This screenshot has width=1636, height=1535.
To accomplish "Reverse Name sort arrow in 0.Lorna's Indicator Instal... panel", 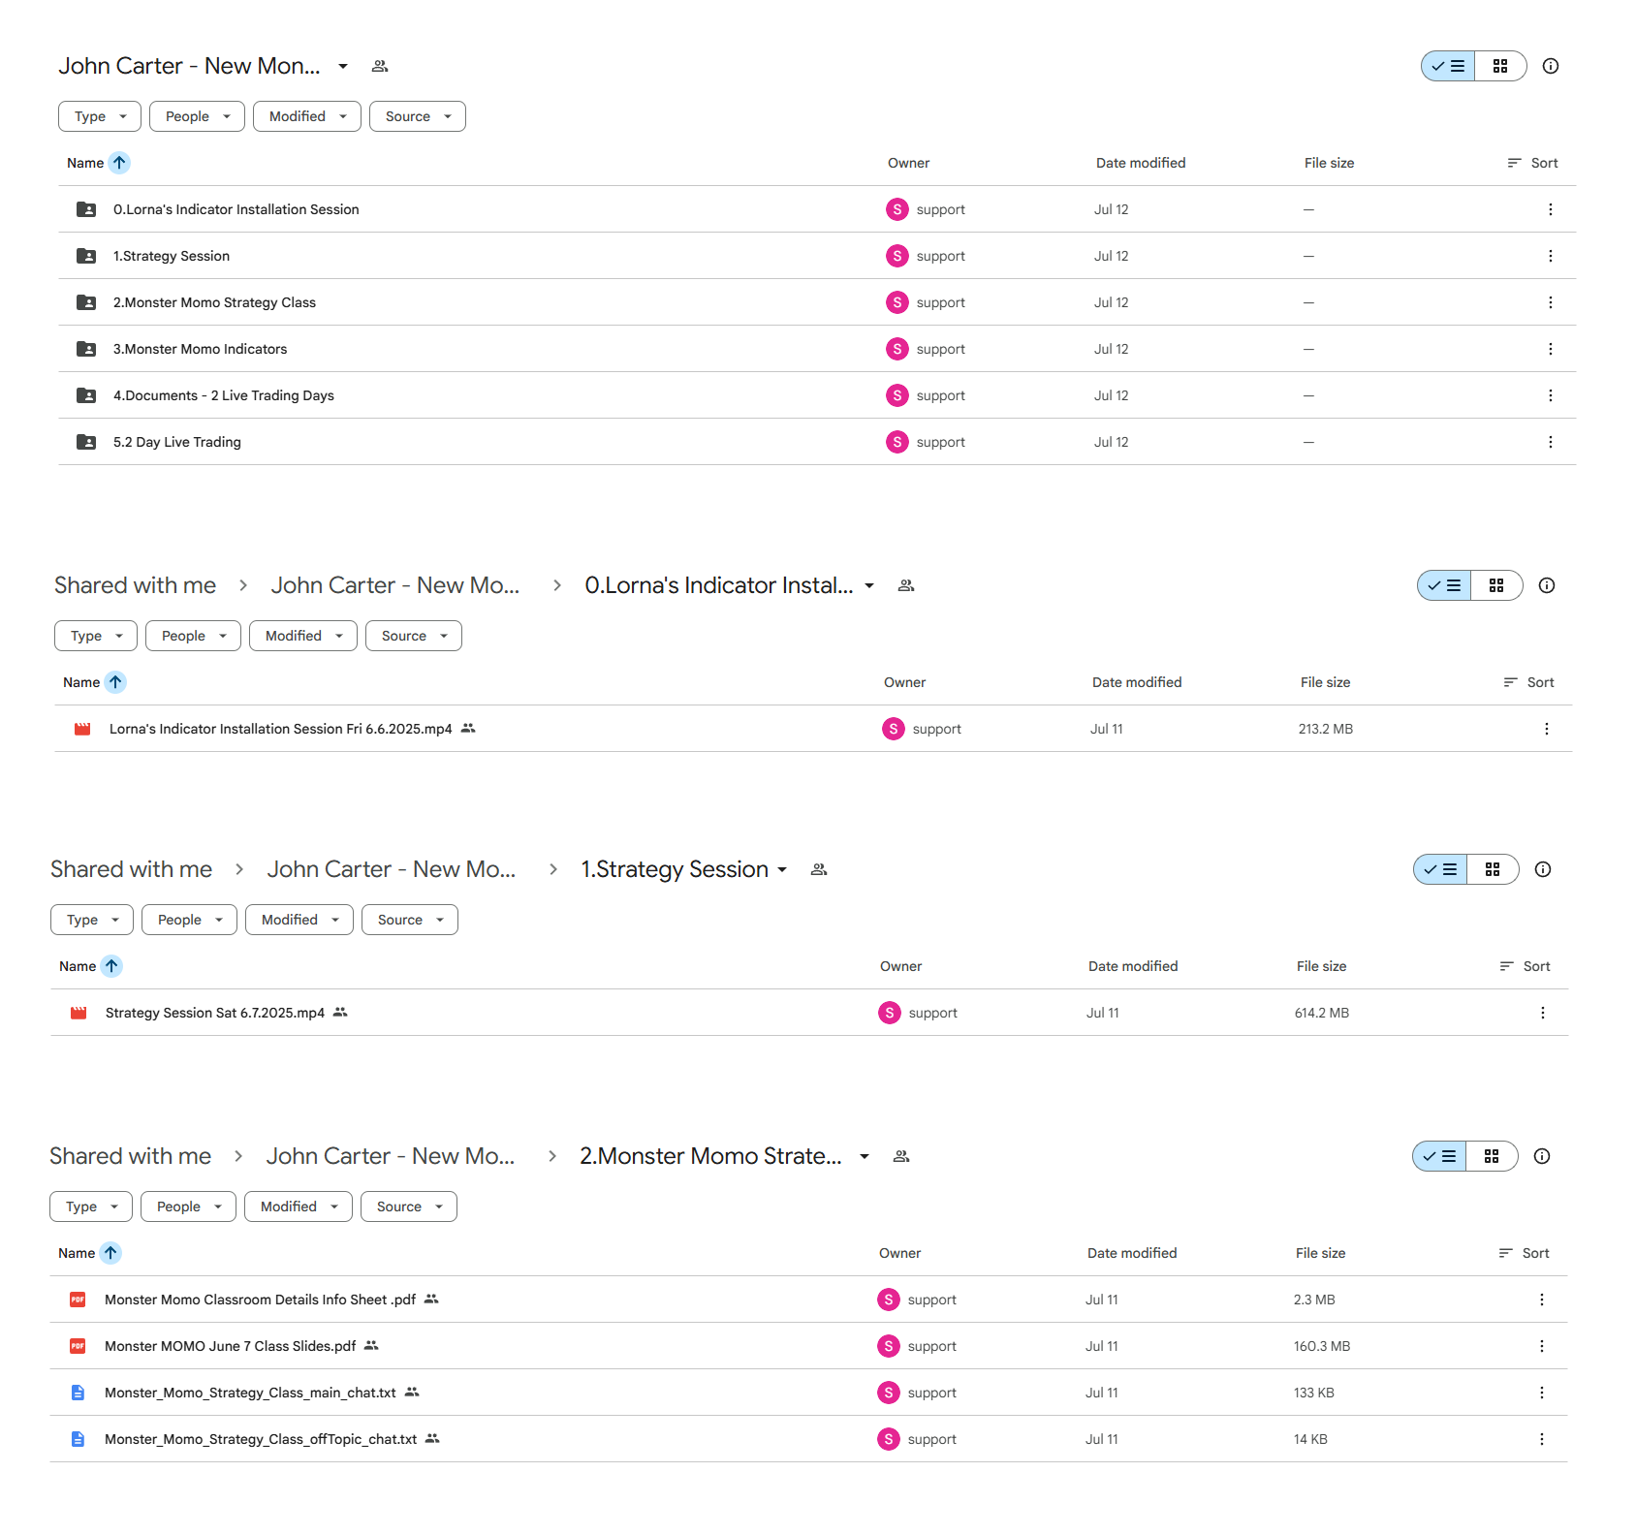I will 115,682.
